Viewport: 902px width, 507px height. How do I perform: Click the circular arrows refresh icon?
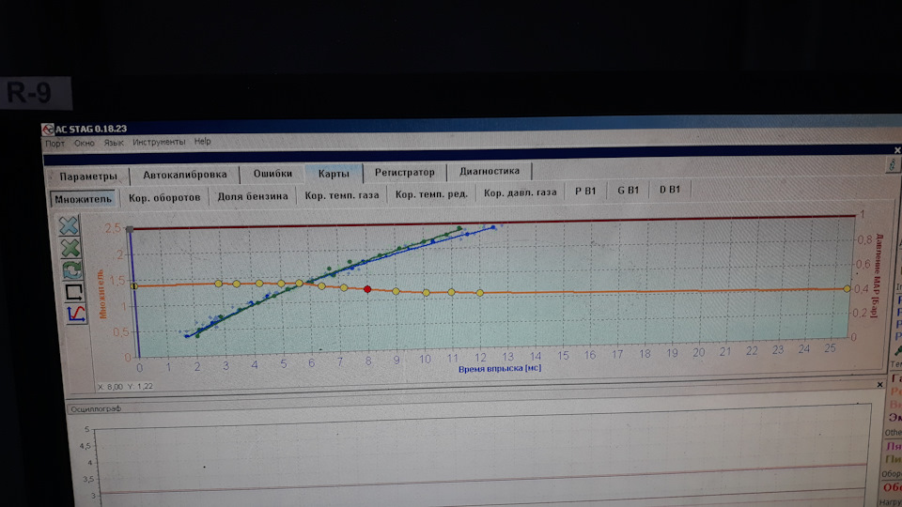(72, 269)
